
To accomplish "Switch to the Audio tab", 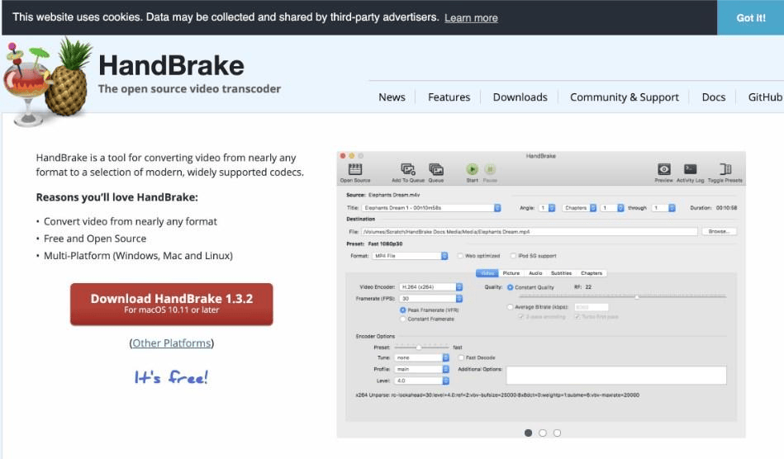I will point(535,273).
